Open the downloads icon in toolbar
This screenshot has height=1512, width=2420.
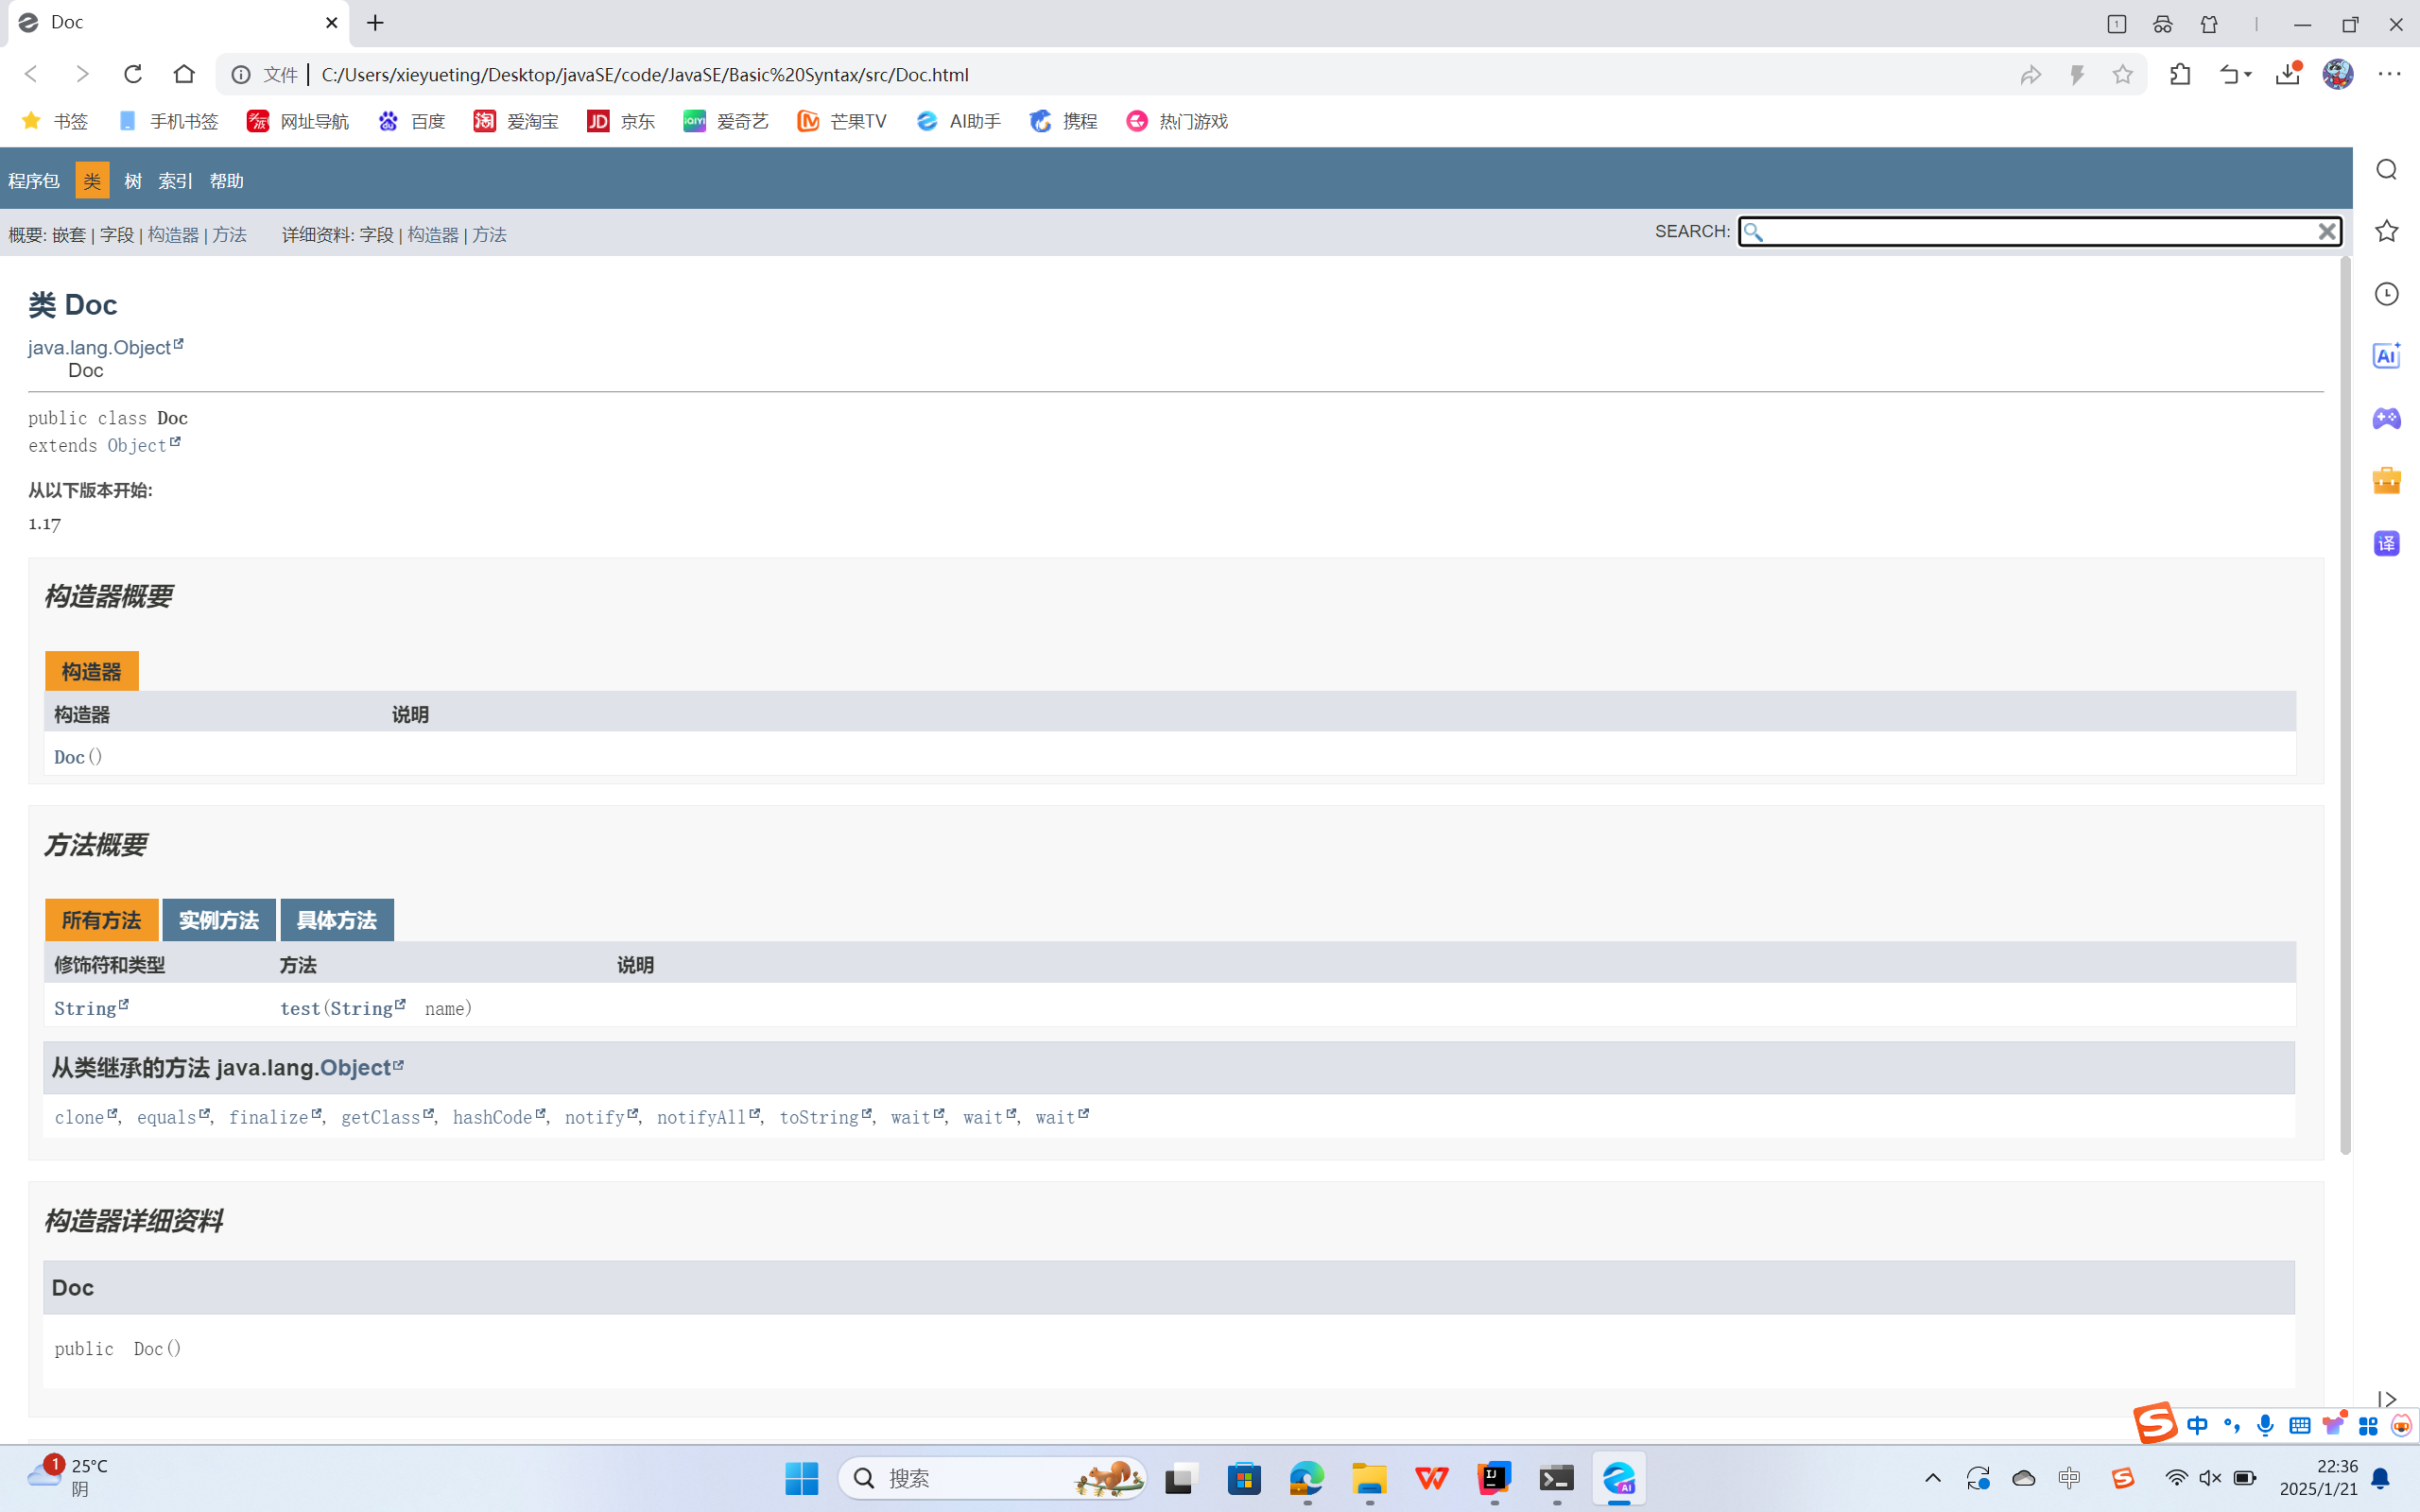pyautogui.click(x=2288, y=74)
